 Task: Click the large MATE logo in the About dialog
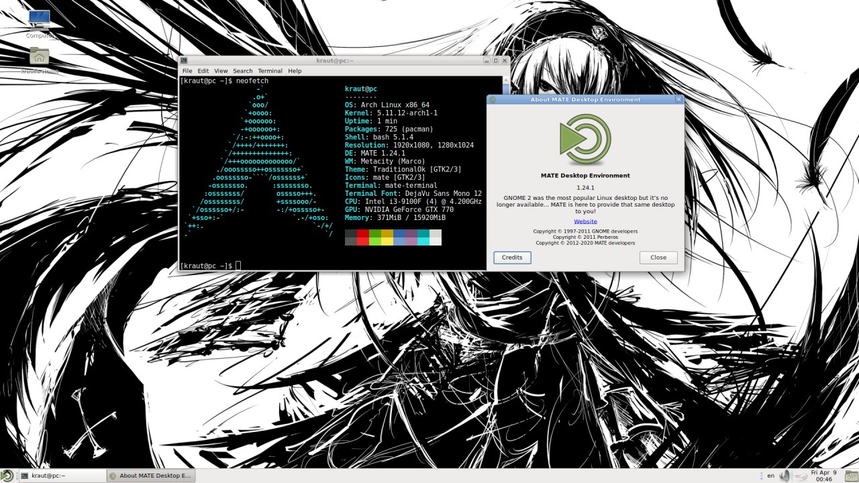coord(585,140)
